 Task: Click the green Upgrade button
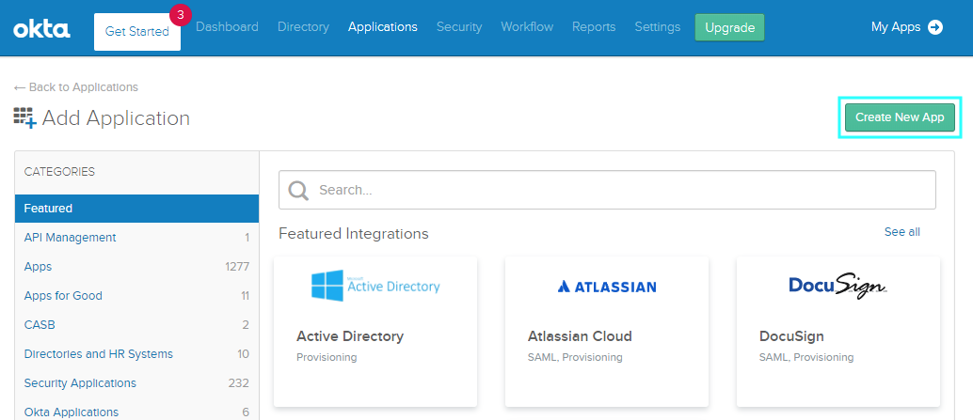click(730, 28)
